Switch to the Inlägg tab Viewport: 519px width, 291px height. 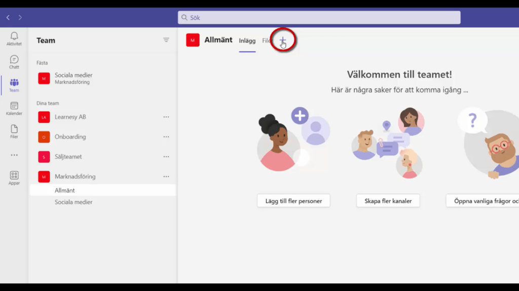247,41
